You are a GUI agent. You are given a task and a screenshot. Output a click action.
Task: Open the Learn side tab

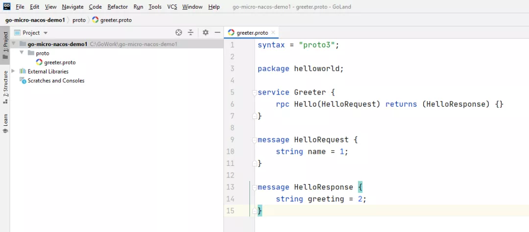pos(5,123)
